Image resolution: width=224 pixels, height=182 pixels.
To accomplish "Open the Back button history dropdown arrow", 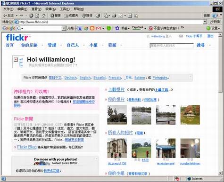I will [17, 16].
